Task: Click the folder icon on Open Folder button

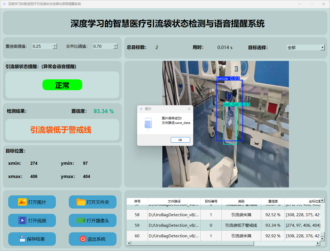Action: pos(81,202)
